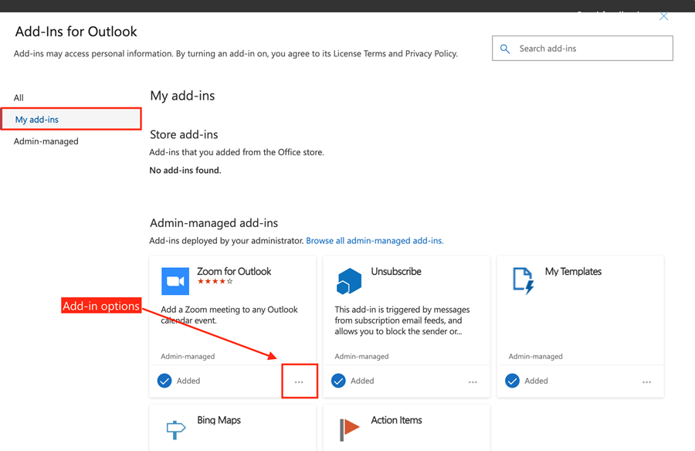Select the My add-ins category
This screenshot has width=695, height=451.
pyautogui.click(x=71, y=119)
